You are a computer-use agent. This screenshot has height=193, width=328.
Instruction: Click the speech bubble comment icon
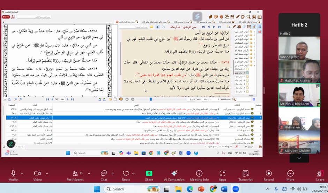[x=121, y=99]
